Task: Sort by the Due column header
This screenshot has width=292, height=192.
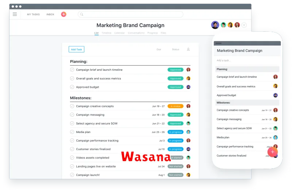Action: click(x=159, y=50)
